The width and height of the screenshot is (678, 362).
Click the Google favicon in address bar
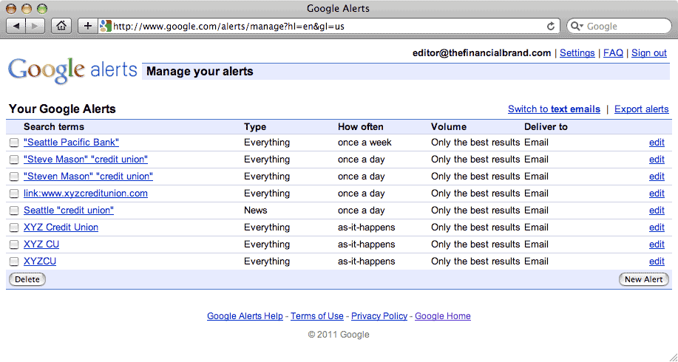click(106, 26)
